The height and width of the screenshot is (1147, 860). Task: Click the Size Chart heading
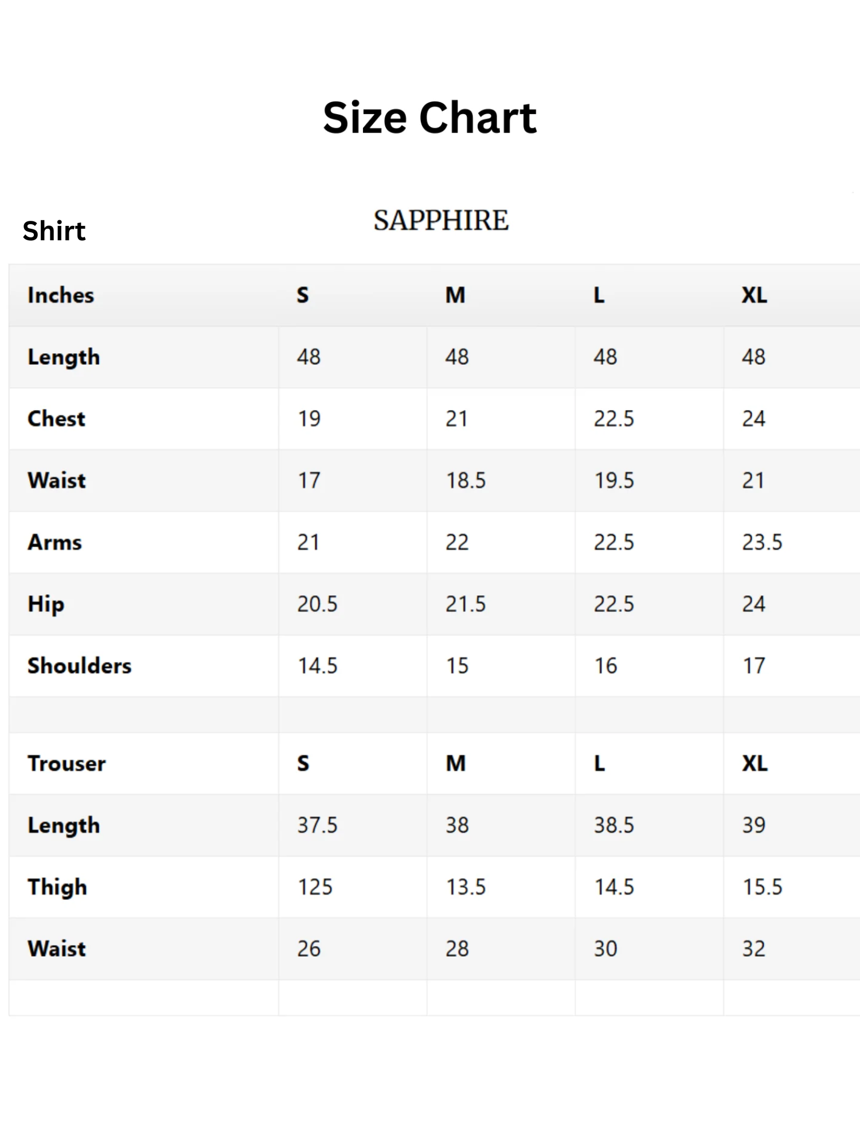(x=429, y=118)
